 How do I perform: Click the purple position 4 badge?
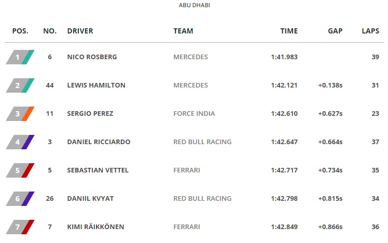click(20, 142)
